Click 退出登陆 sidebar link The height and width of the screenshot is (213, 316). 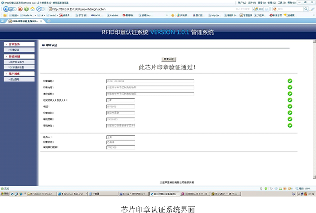pyautogui.click(x=19, y=79)
